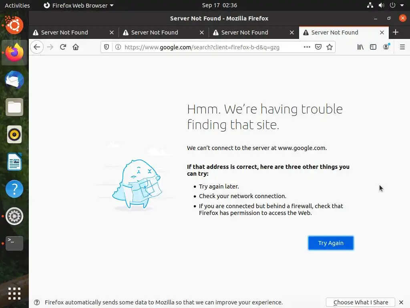Bookmark this page with the star
Image resolution: width=410 pixels, height=308 pixels.
(330, 47)
